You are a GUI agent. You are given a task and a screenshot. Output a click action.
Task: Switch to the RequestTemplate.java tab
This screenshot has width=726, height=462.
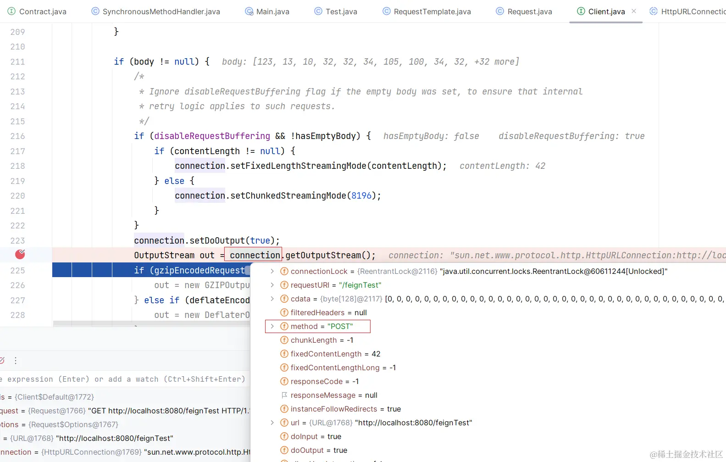coord(427,11)
